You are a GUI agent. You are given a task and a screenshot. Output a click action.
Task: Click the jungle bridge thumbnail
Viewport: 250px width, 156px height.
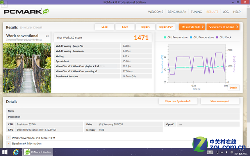coord(27,68)
